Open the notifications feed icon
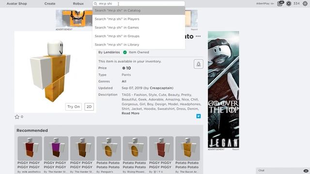The height and width of the screenshot is (174, 310). tap(280, 3)
